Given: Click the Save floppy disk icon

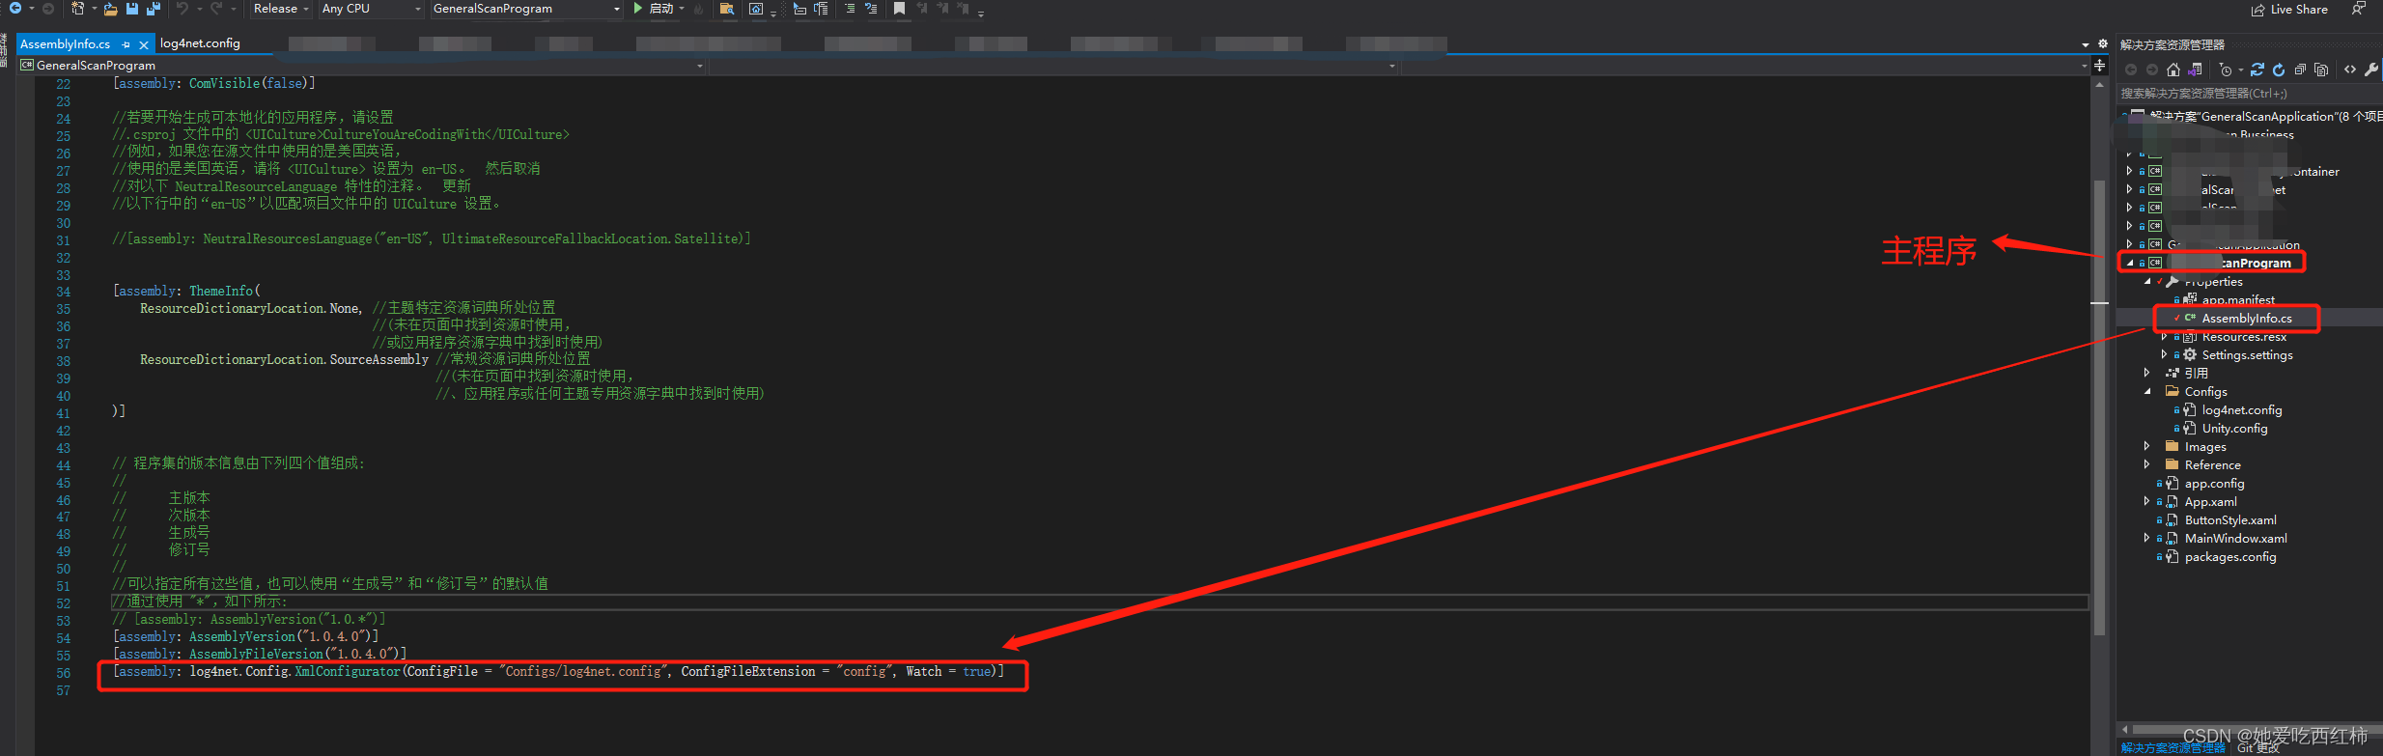Looking at the screenshot, I should pos(132,9).
